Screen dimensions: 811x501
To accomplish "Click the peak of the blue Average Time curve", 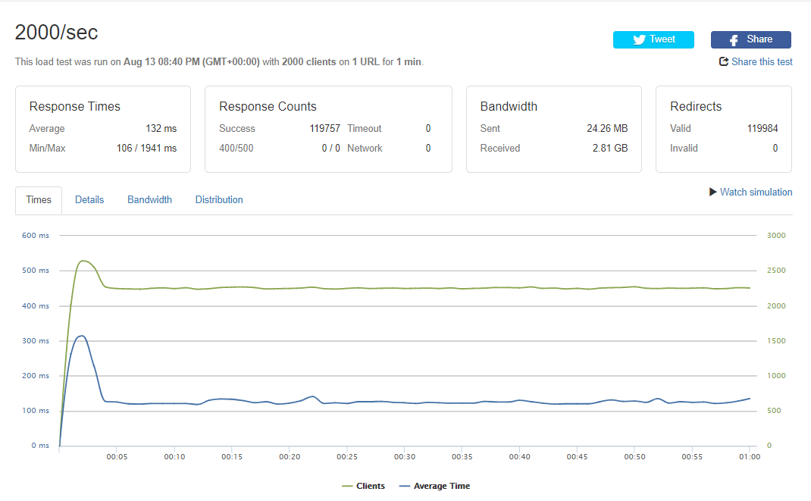I will [81, 336].
